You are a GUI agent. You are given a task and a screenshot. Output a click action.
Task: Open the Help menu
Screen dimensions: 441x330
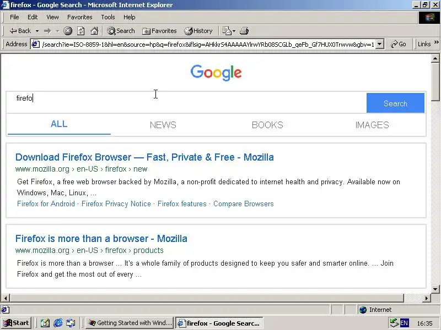pos(130,17)
